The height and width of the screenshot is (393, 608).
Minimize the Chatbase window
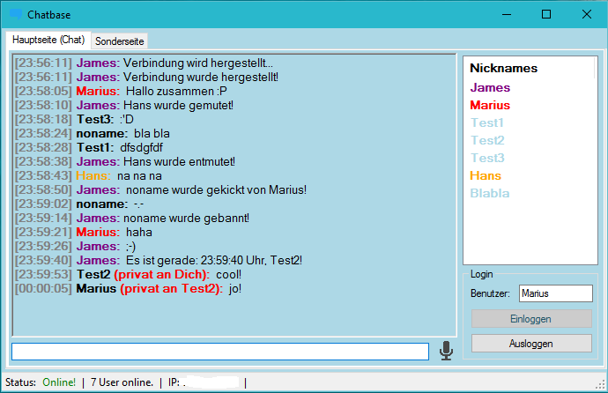pos(507,14)
